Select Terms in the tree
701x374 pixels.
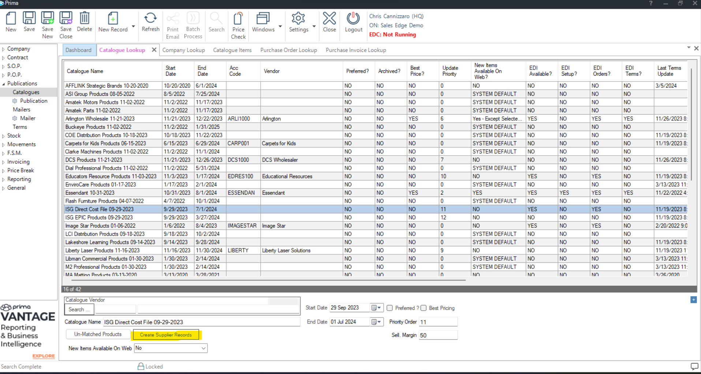20,127
